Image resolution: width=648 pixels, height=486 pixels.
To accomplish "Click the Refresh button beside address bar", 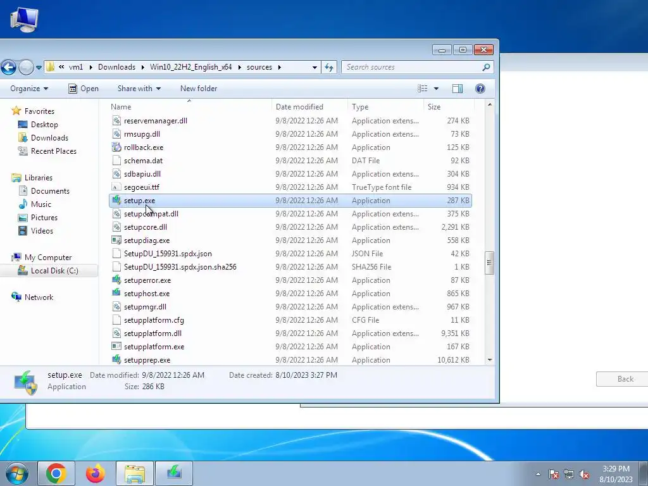I will coord(329,67).
